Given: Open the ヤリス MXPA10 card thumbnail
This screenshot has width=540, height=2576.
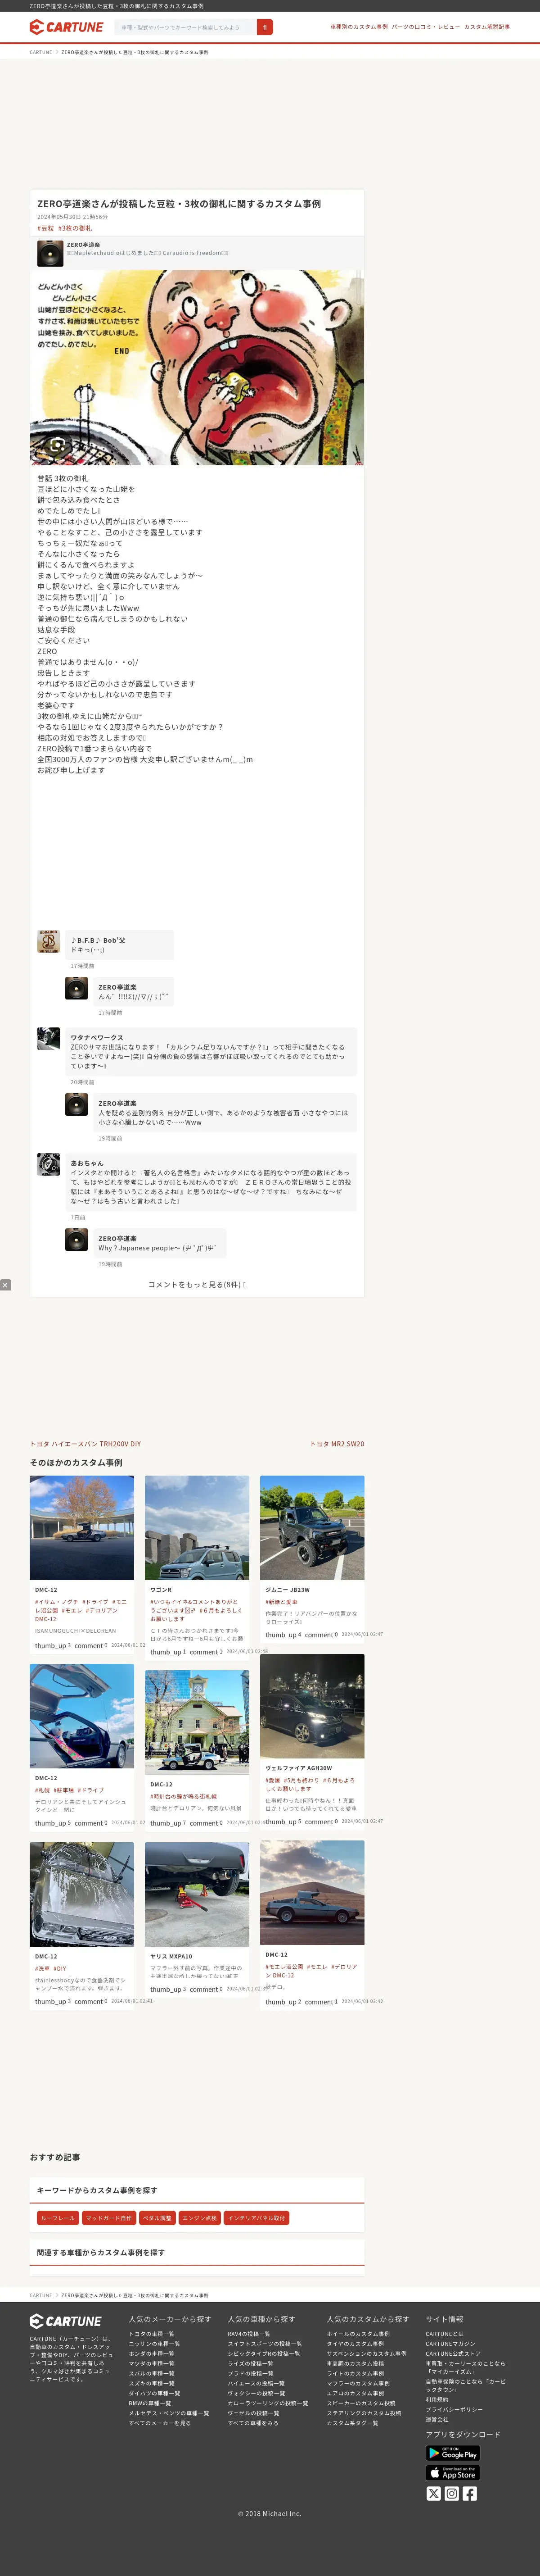Looking at the screenshot, I should (x=197, y=1894).
